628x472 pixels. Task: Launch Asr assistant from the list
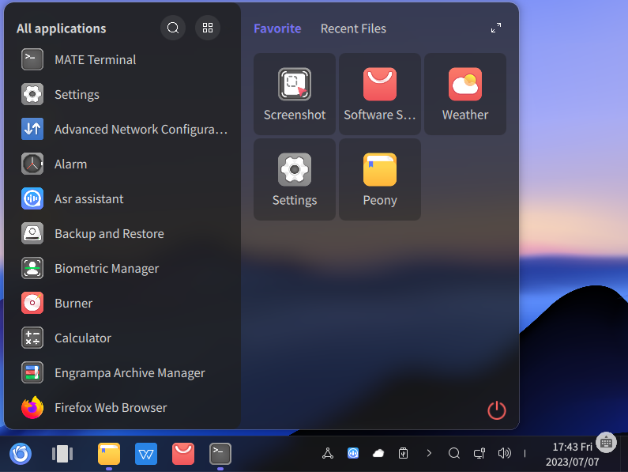tap(122, 199)
